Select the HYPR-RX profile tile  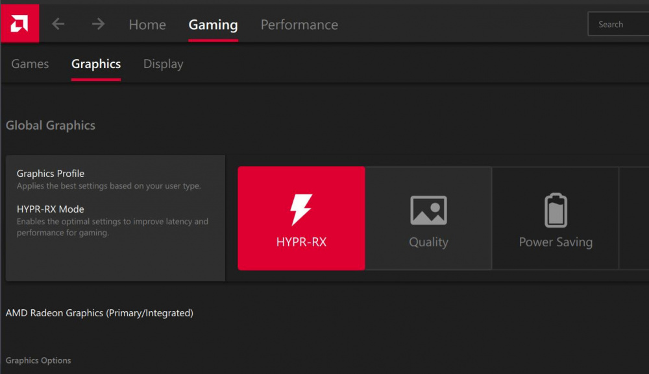click(301, 218)
